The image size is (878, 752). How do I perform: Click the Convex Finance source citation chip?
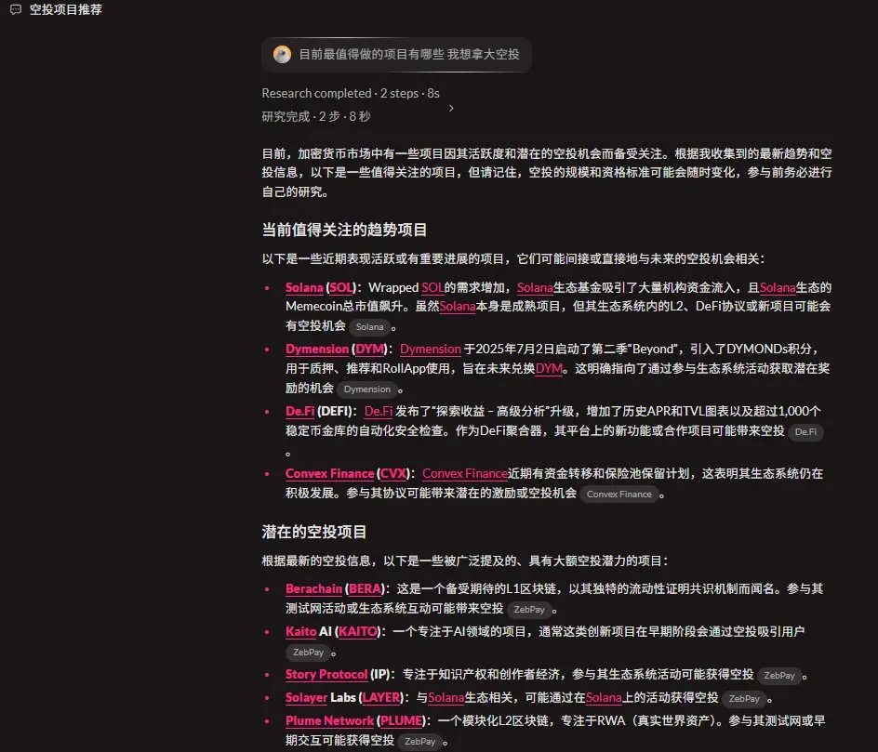(x=619, y=495)
